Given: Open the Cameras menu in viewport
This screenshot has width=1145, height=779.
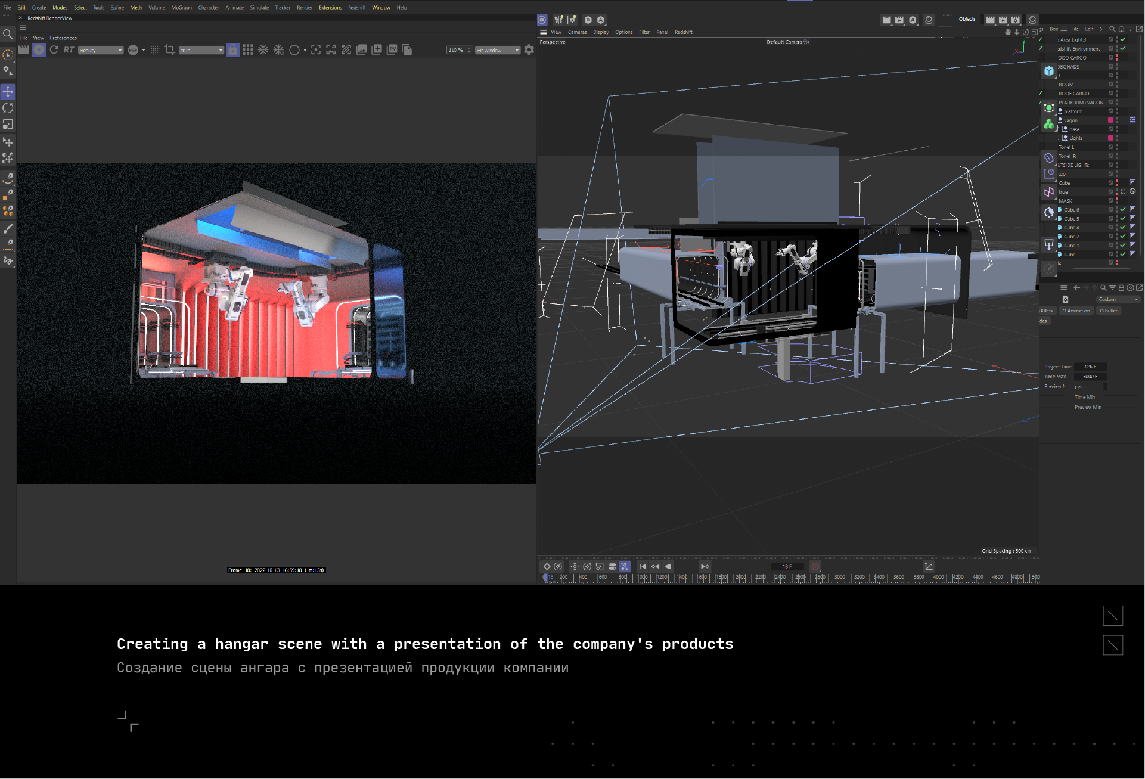Looking at the screenshot, I should click(x=577, y=32).
